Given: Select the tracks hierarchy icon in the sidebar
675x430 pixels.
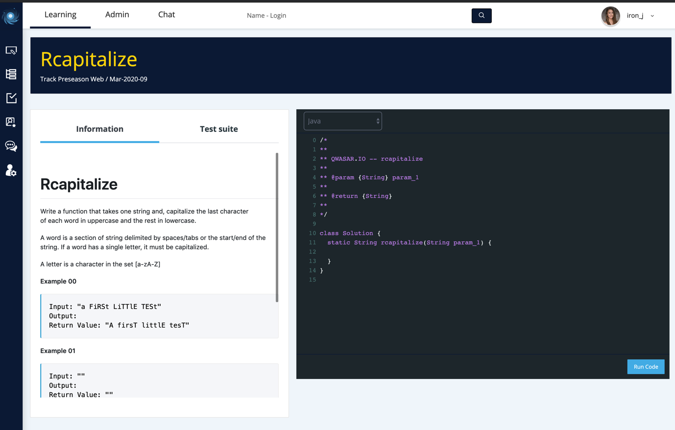Looking at the screenshot, I should (11, 74).
